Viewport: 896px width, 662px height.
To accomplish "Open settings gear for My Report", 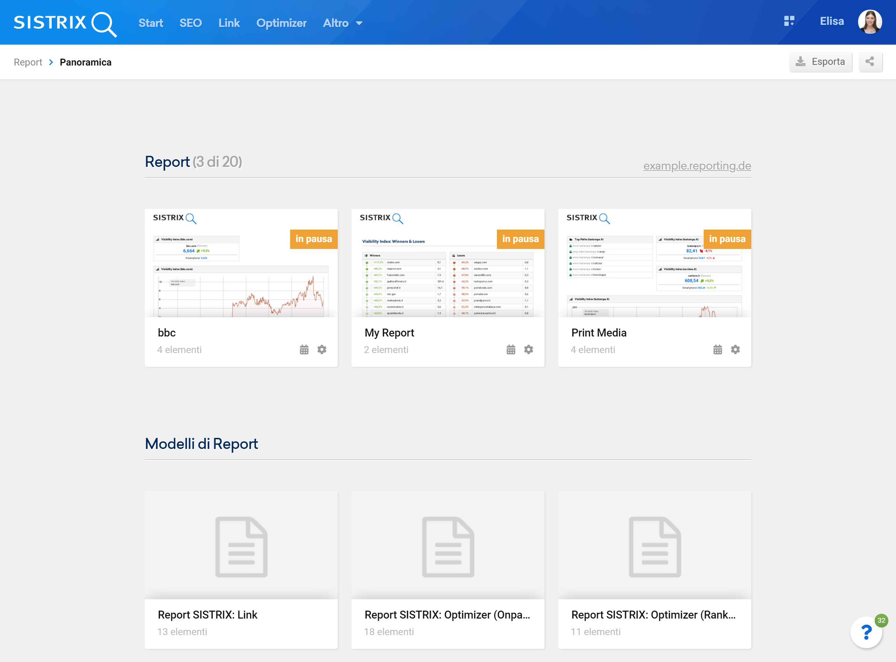I will [528, 349].
